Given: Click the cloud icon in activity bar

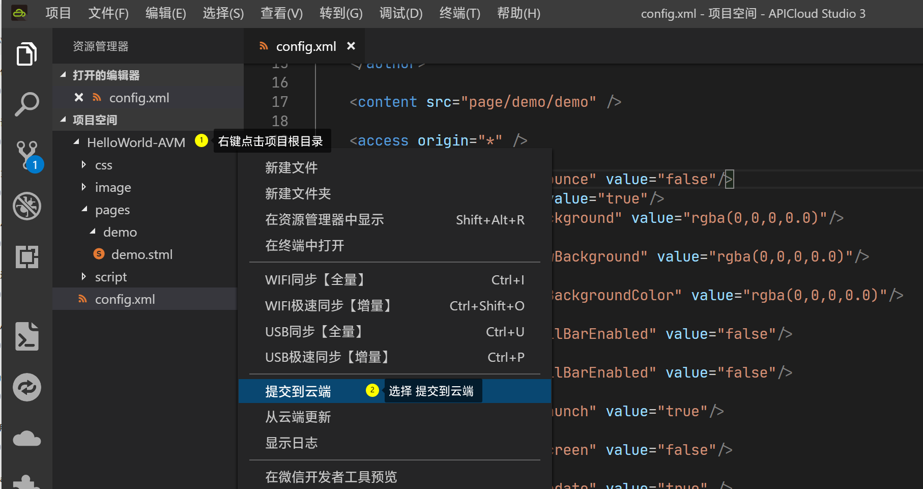Looking at the screenshot, I should [x=26, y=438].
